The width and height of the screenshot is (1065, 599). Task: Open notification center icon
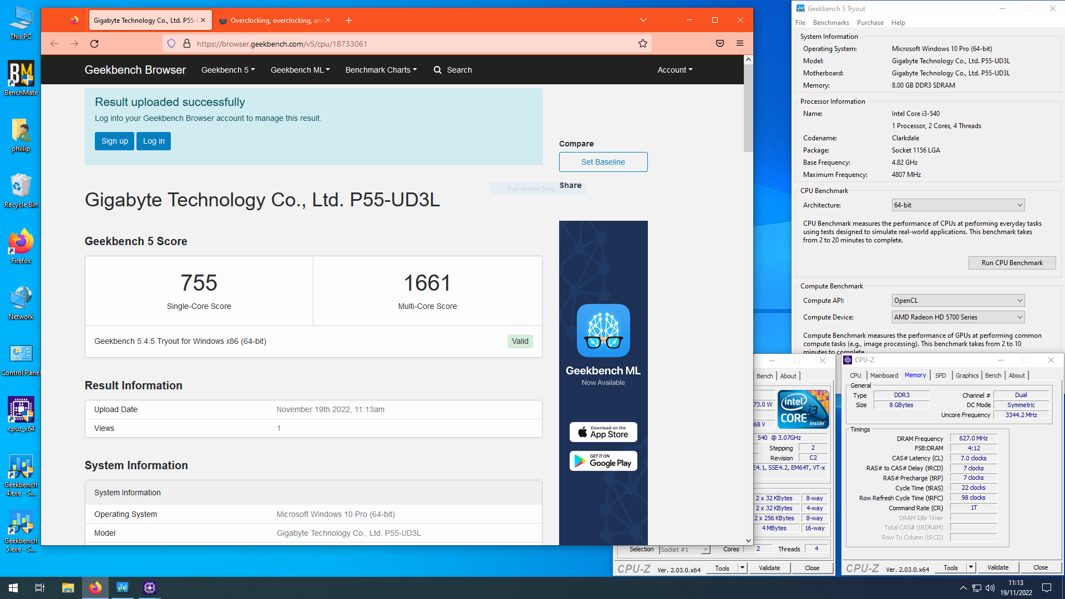1047,588
